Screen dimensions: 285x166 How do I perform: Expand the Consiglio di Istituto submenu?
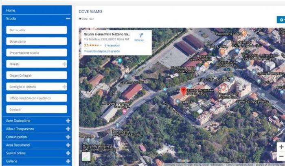[x=64, y=87]
